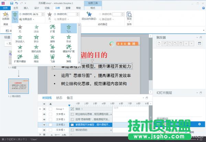Open the 文件 (File) menu button
The width and height of the screenshot is (206, 142).
click(5, 7)
